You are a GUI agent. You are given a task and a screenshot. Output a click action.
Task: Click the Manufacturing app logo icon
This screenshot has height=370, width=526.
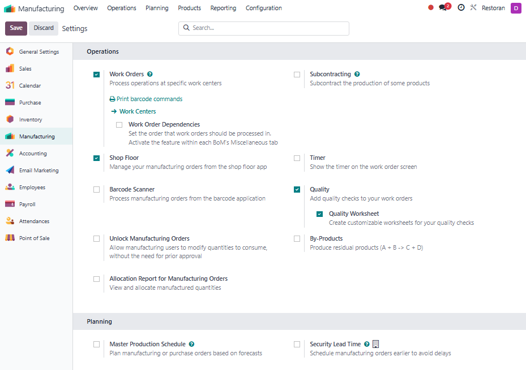(10, 8)
